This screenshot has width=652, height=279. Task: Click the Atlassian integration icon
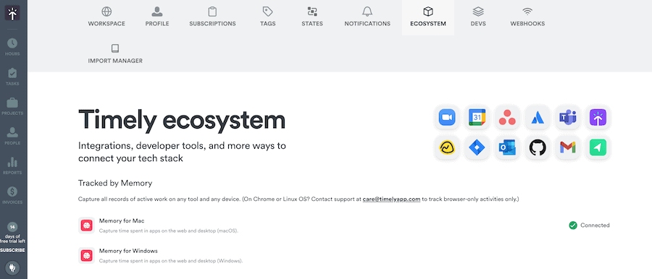point(538,118)
